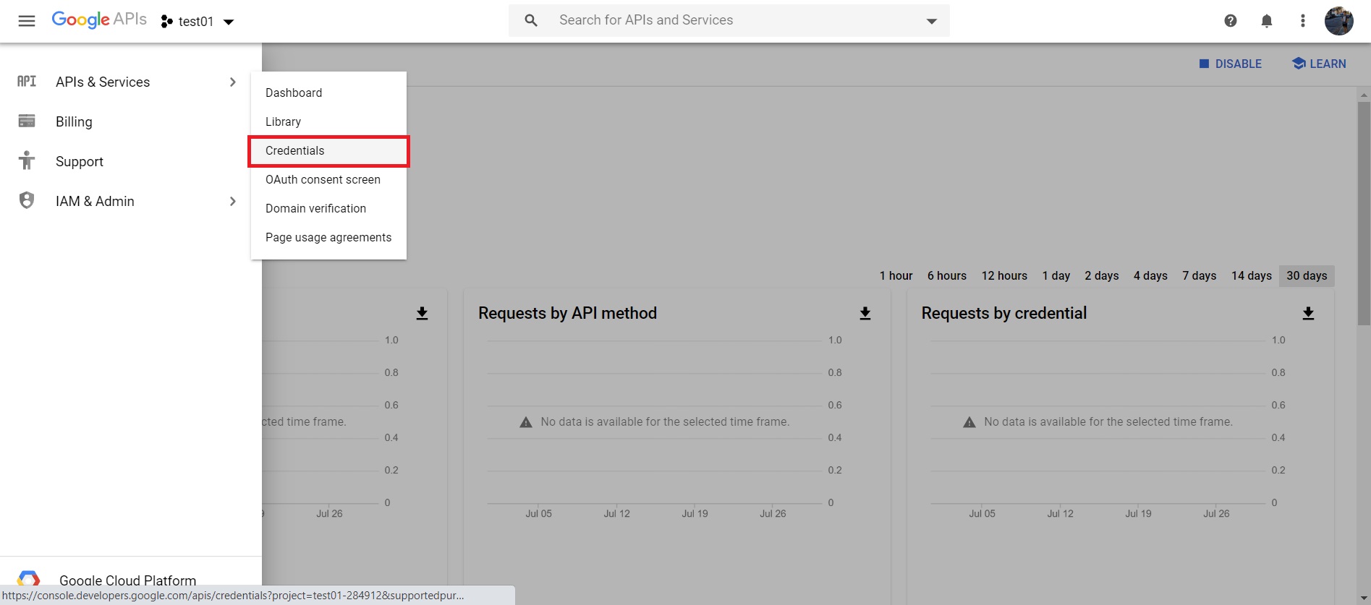
Task: Click the search magnifier icon
Action: (531, 21)
